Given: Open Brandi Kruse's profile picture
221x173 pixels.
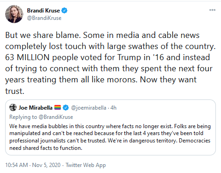Looking at the screenshot, I should [14, 14].
